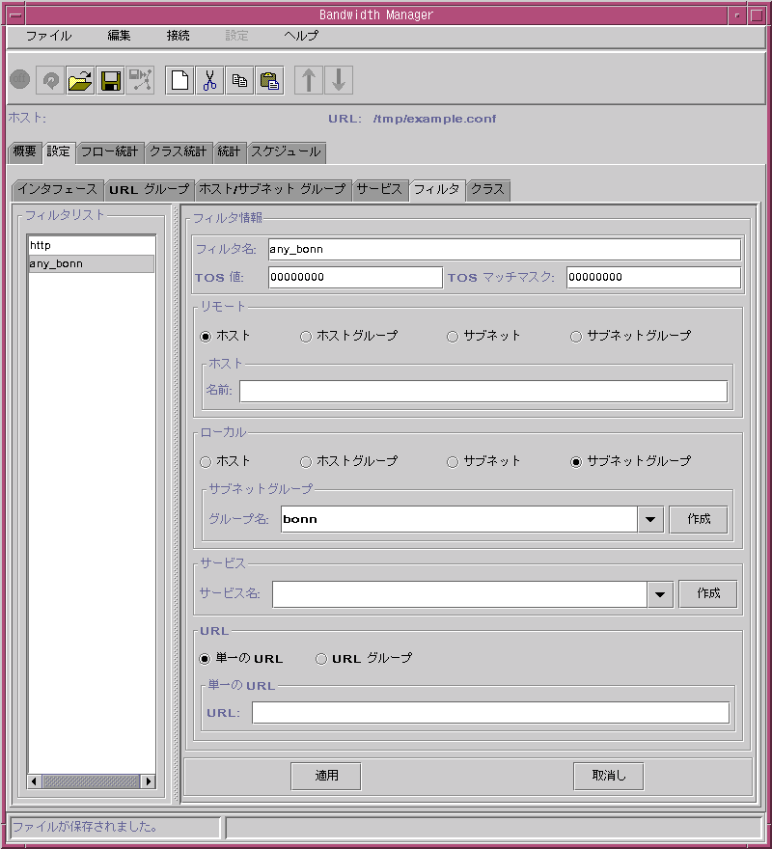772x849 pixels.
Task: Click the remote host 名前 input field
Action: click(483, 391)
